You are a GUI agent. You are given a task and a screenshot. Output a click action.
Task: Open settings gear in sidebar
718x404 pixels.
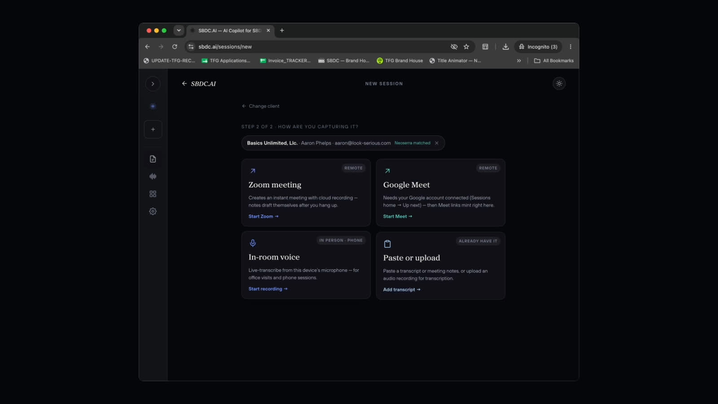[x=153, y=211]
